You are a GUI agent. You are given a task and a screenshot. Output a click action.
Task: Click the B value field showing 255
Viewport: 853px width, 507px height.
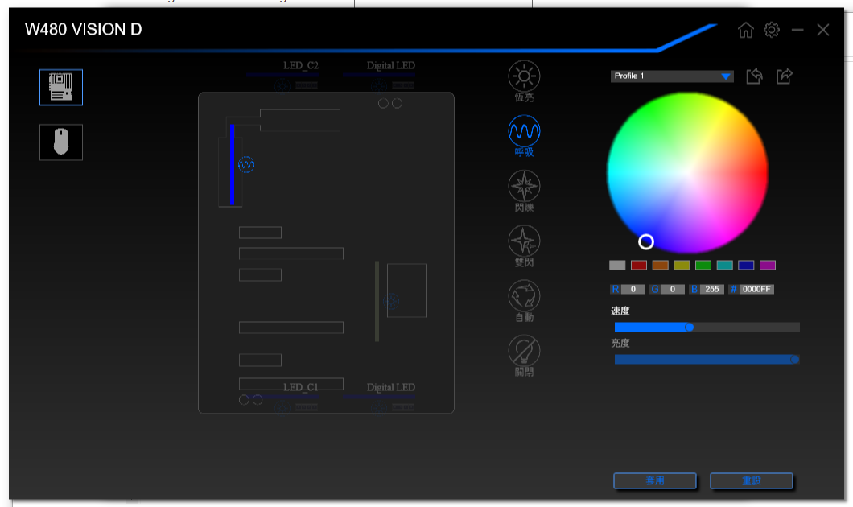click(x=711, y=290)
